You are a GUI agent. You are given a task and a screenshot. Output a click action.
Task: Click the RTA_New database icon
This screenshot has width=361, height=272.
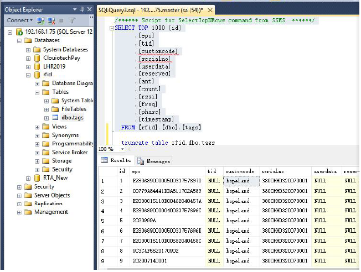click(x=37, y=178)
